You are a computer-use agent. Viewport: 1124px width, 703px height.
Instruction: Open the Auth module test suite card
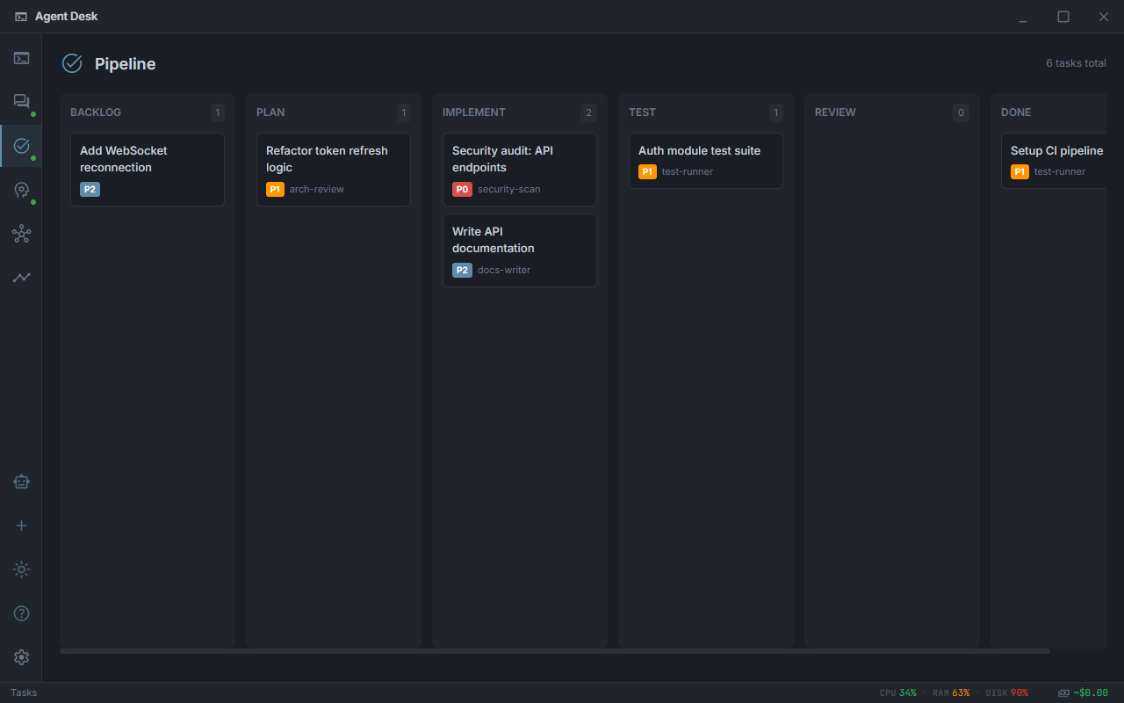[706, 161]
